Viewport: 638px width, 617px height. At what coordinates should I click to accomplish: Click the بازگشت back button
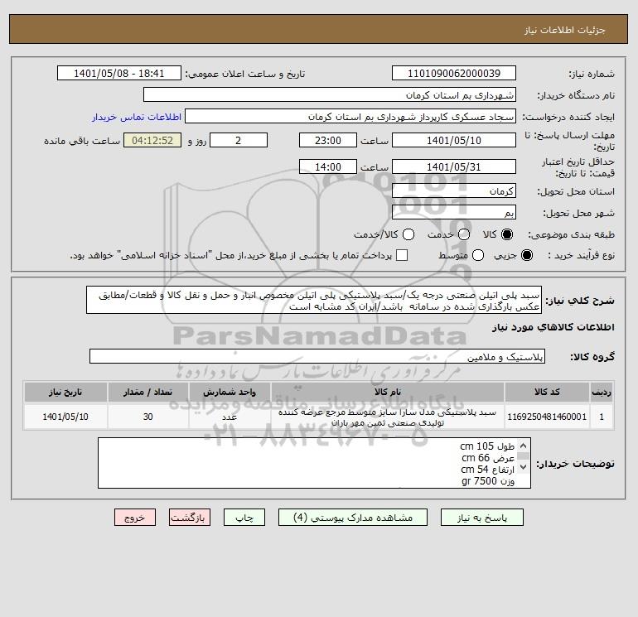(x=190, y=518)
